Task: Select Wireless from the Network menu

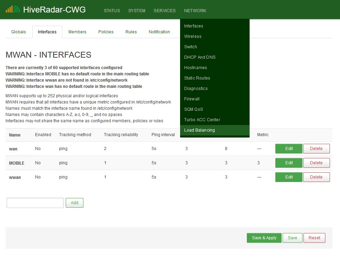Action: pos(193,36)
